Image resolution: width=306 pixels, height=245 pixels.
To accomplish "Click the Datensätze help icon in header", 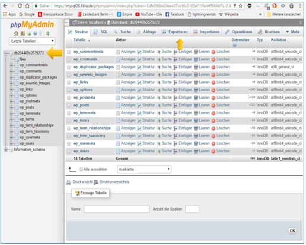I will [x=235, y=46].
